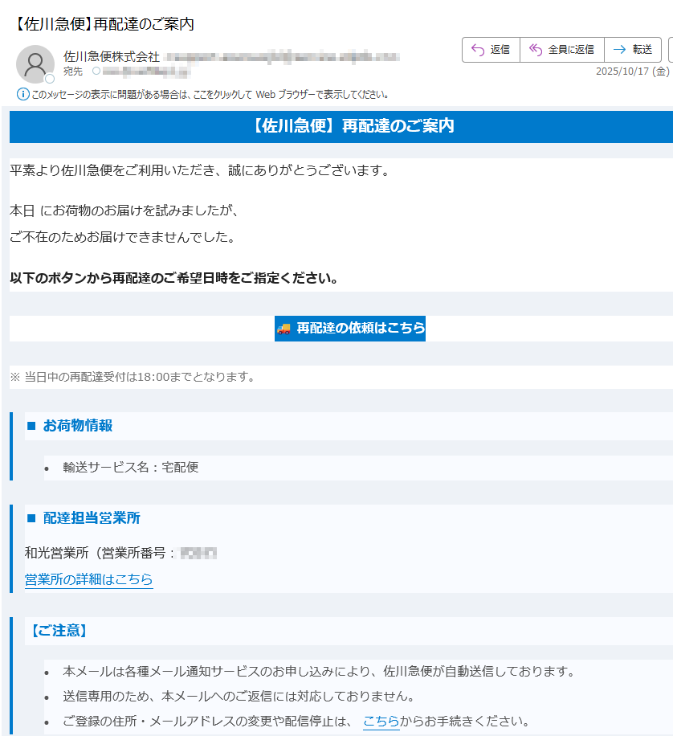Click the reply-all double arrow icon

tap(536, 50)
